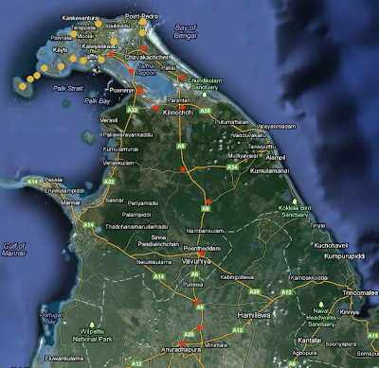The width and height of the screenshot is (379, 368).
Task: Click the Bay of Bengal label
Action: (x=186, y=31)
